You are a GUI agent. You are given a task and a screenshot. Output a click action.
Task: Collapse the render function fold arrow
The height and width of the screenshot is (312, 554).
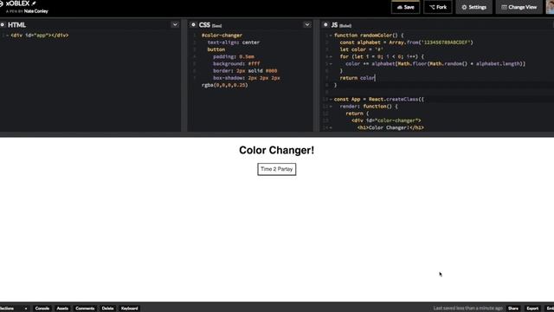[x=331, y=107]
